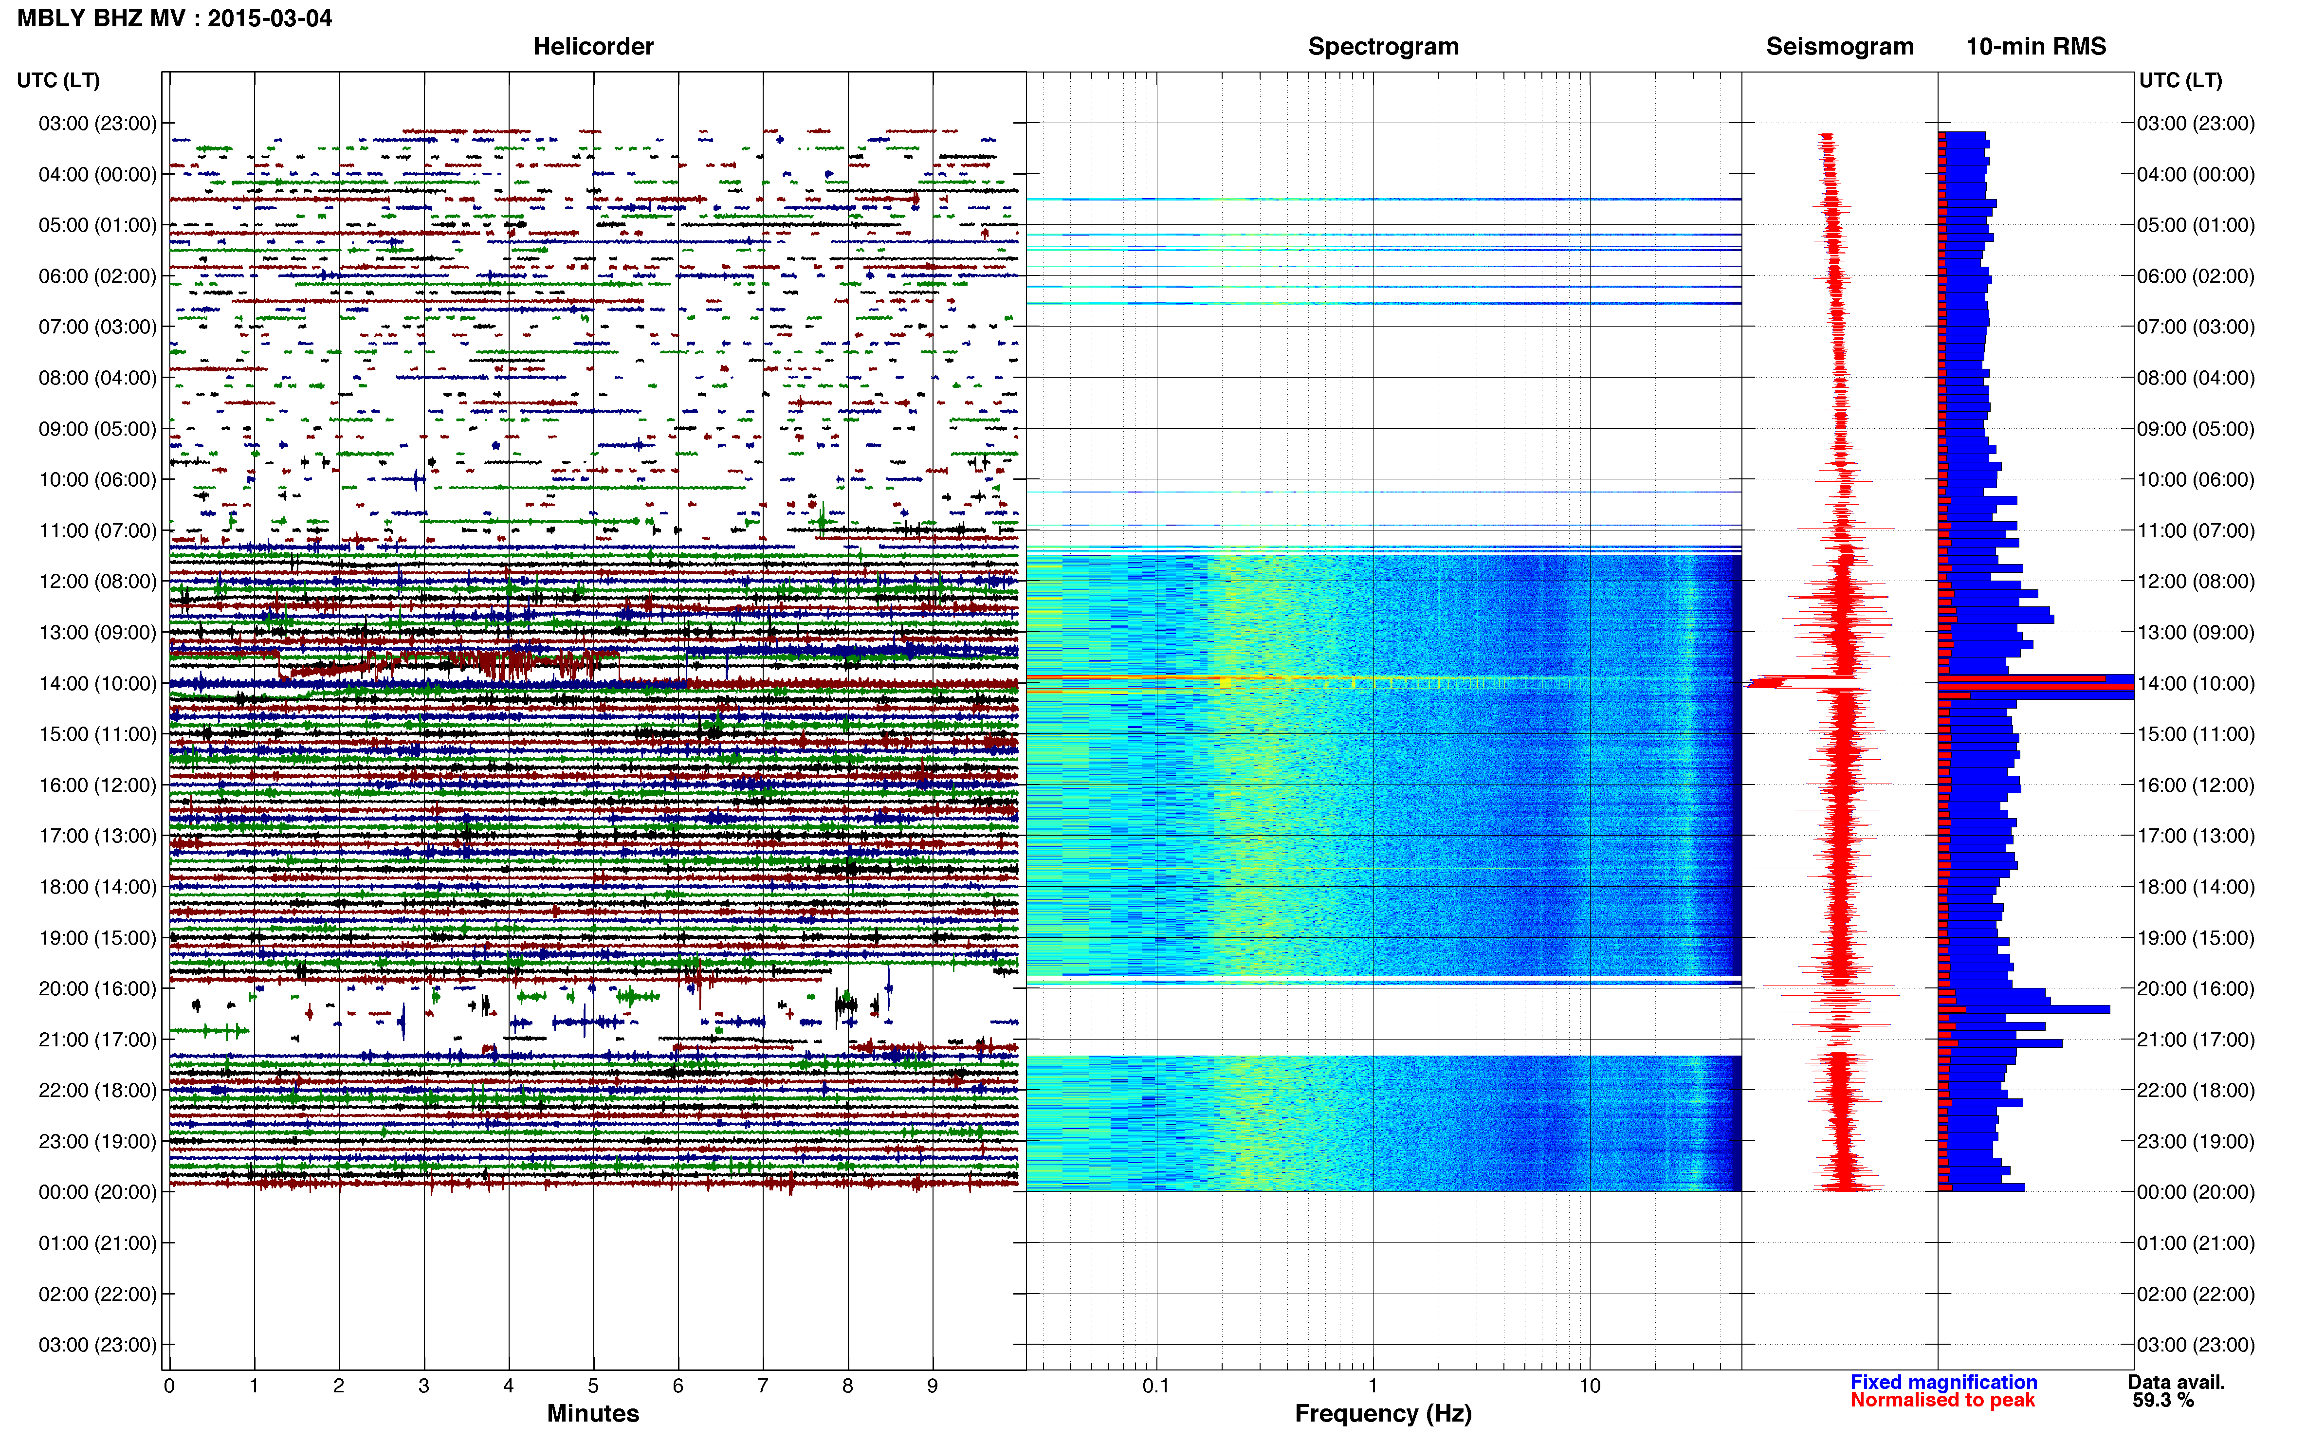Click the 'Data avail.' label

(2176, 1382)
